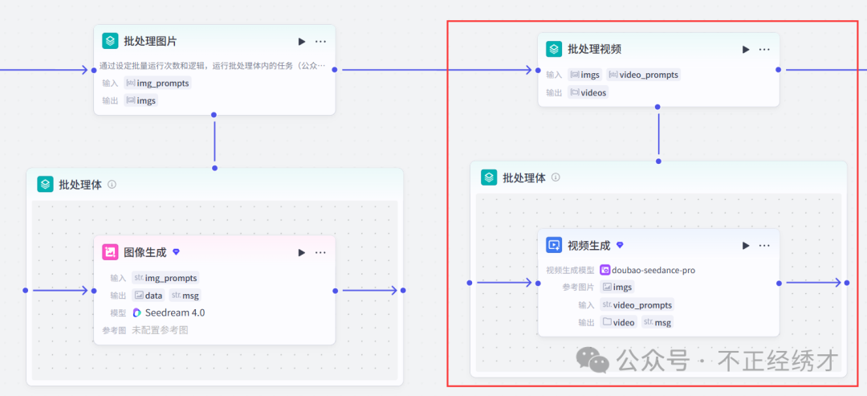Click the layers icon of left 批处理体
Image resolution: width=867 pixels, height=396 pixels.
click(45, 184)
